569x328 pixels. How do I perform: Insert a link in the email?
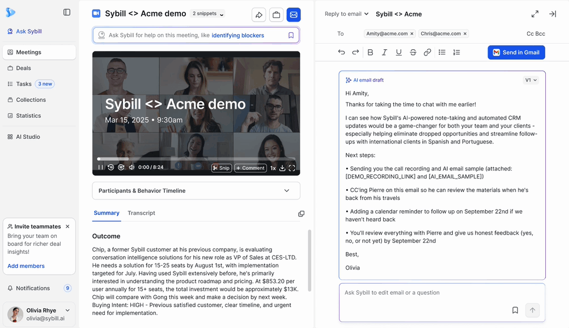coord(427,52)
